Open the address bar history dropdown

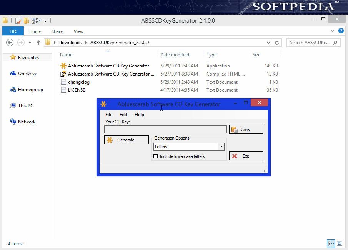click(268, 43)
